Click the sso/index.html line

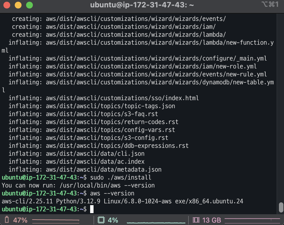(x=104, y=98)
